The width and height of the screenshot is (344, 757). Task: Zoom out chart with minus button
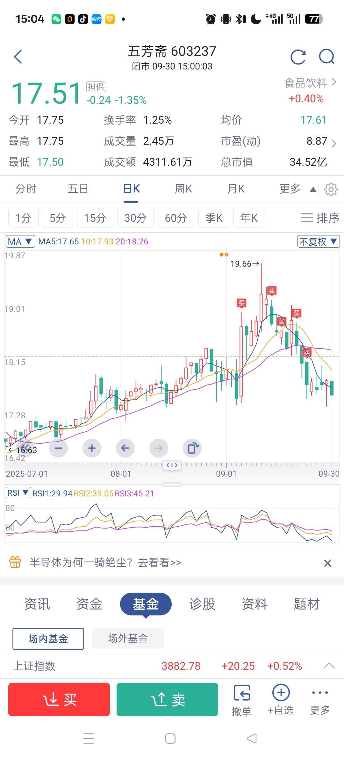point(59,448)
